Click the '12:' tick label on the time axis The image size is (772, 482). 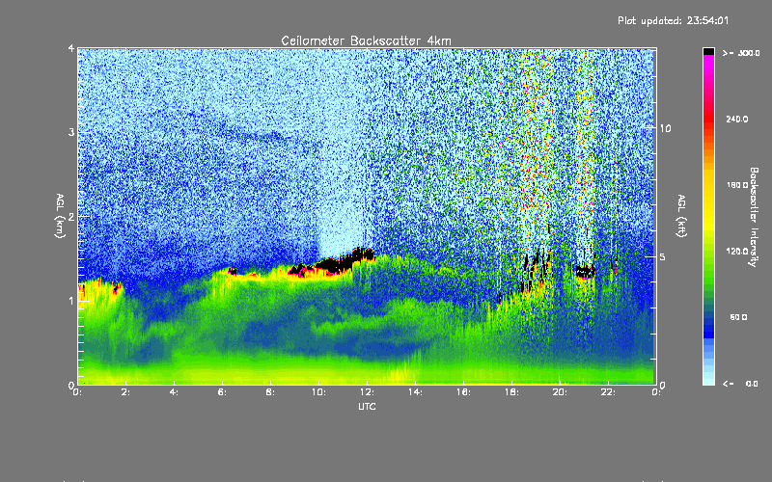coord(367,392)
